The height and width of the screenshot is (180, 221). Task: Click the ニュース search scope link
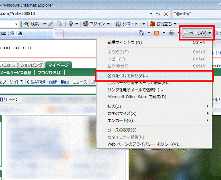pyautogui.click(x=80, y=82)
